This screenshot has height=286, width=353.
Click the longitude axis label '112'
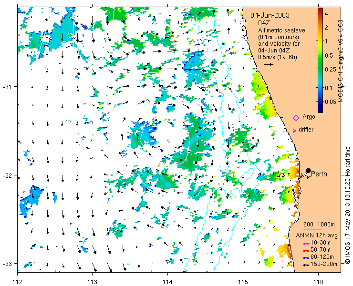pos(18,282)
